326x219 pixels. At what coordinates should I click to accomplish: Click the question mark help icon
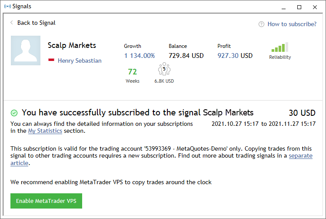(x=261, y=24)
